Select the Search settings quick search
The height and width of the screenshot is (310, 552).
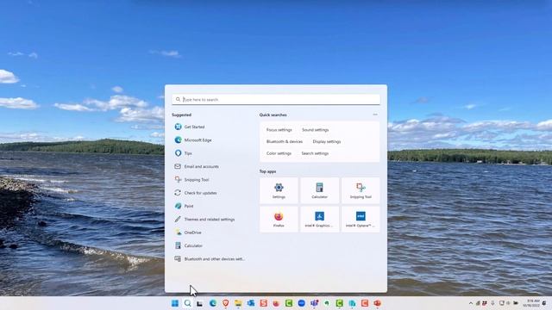pyautogui.click(x=315, y=153)
